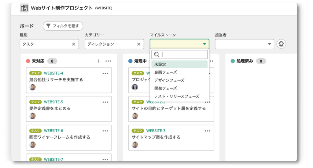Open the カテゴリー filter field showing ディレクション

[x=114, y=44]
